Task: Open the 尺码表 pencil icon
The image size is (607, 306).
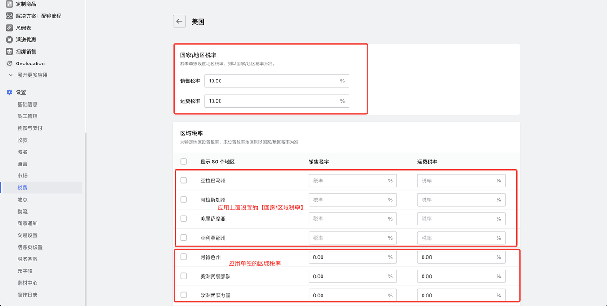Action: [x=8, y=27]
